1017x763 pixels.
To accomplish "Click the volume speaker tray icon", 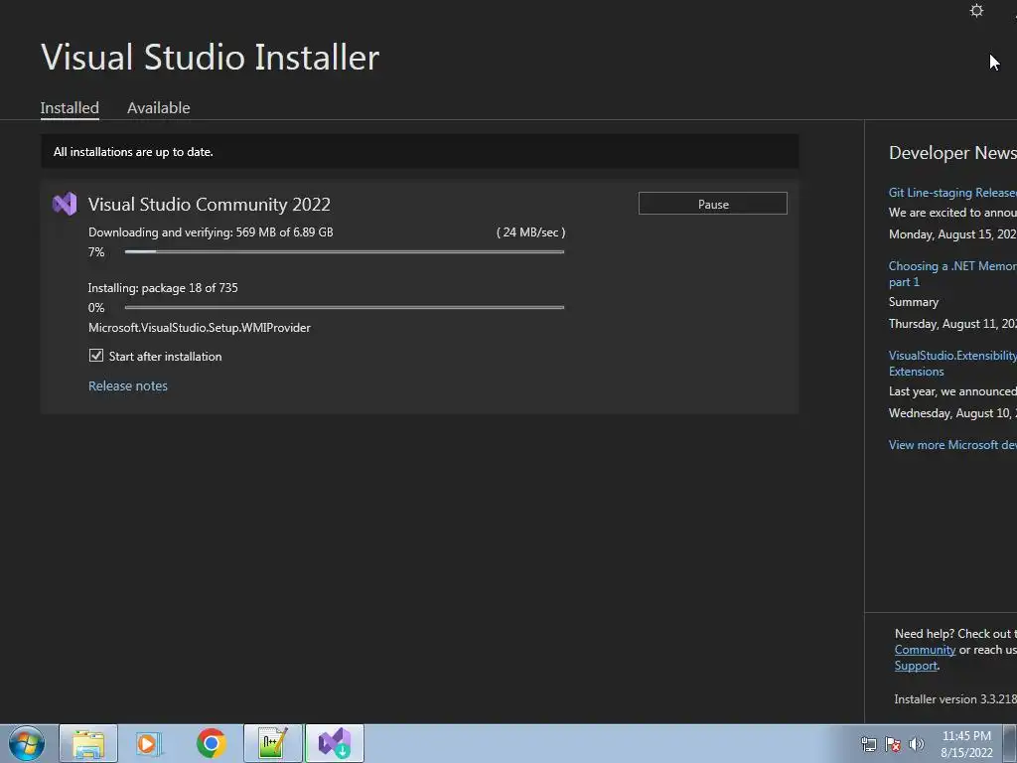I will [916, 744].
